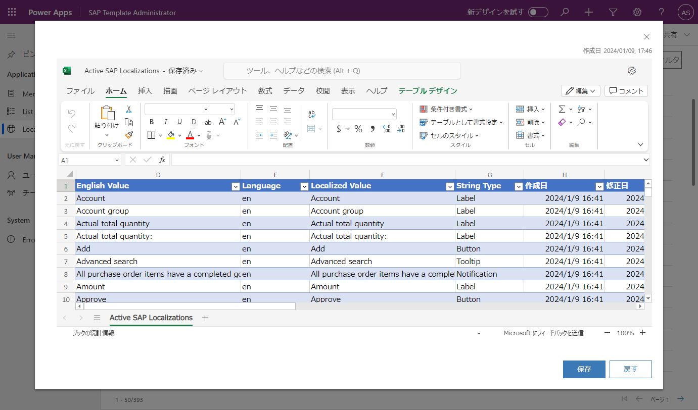Toggle italic formatting
This screenshot has width=698, height=410.
coord(165,122)
